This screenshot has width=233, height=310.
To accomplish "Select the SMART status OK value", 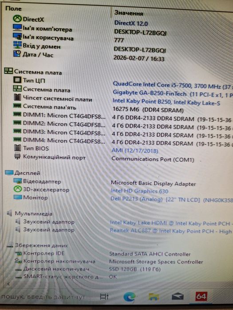I will (113, 277).
